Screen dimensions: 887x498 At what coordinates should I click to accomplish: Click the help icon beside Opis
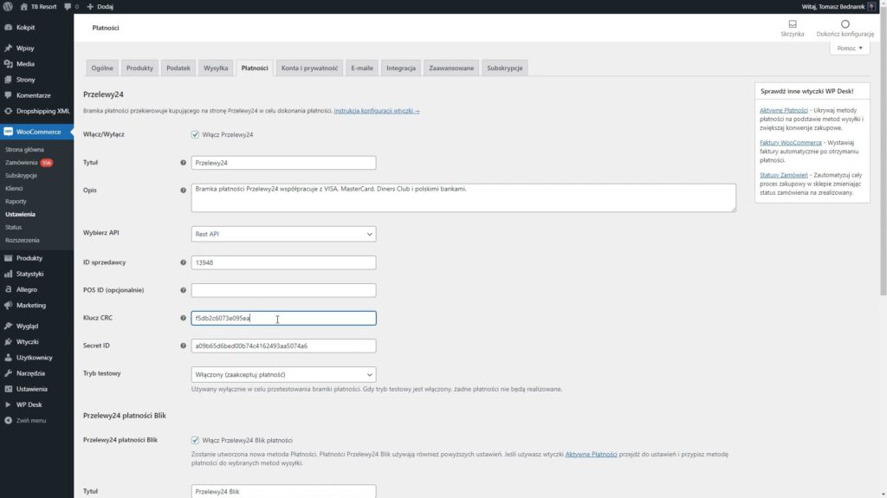point(184,191)
